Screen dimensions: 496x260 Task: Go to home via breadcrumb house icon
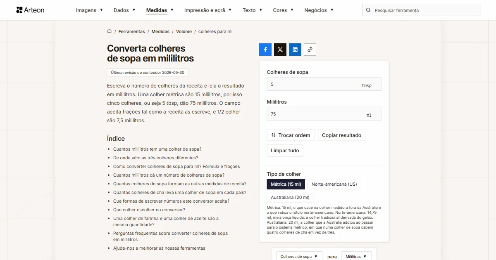click(110, 31)
